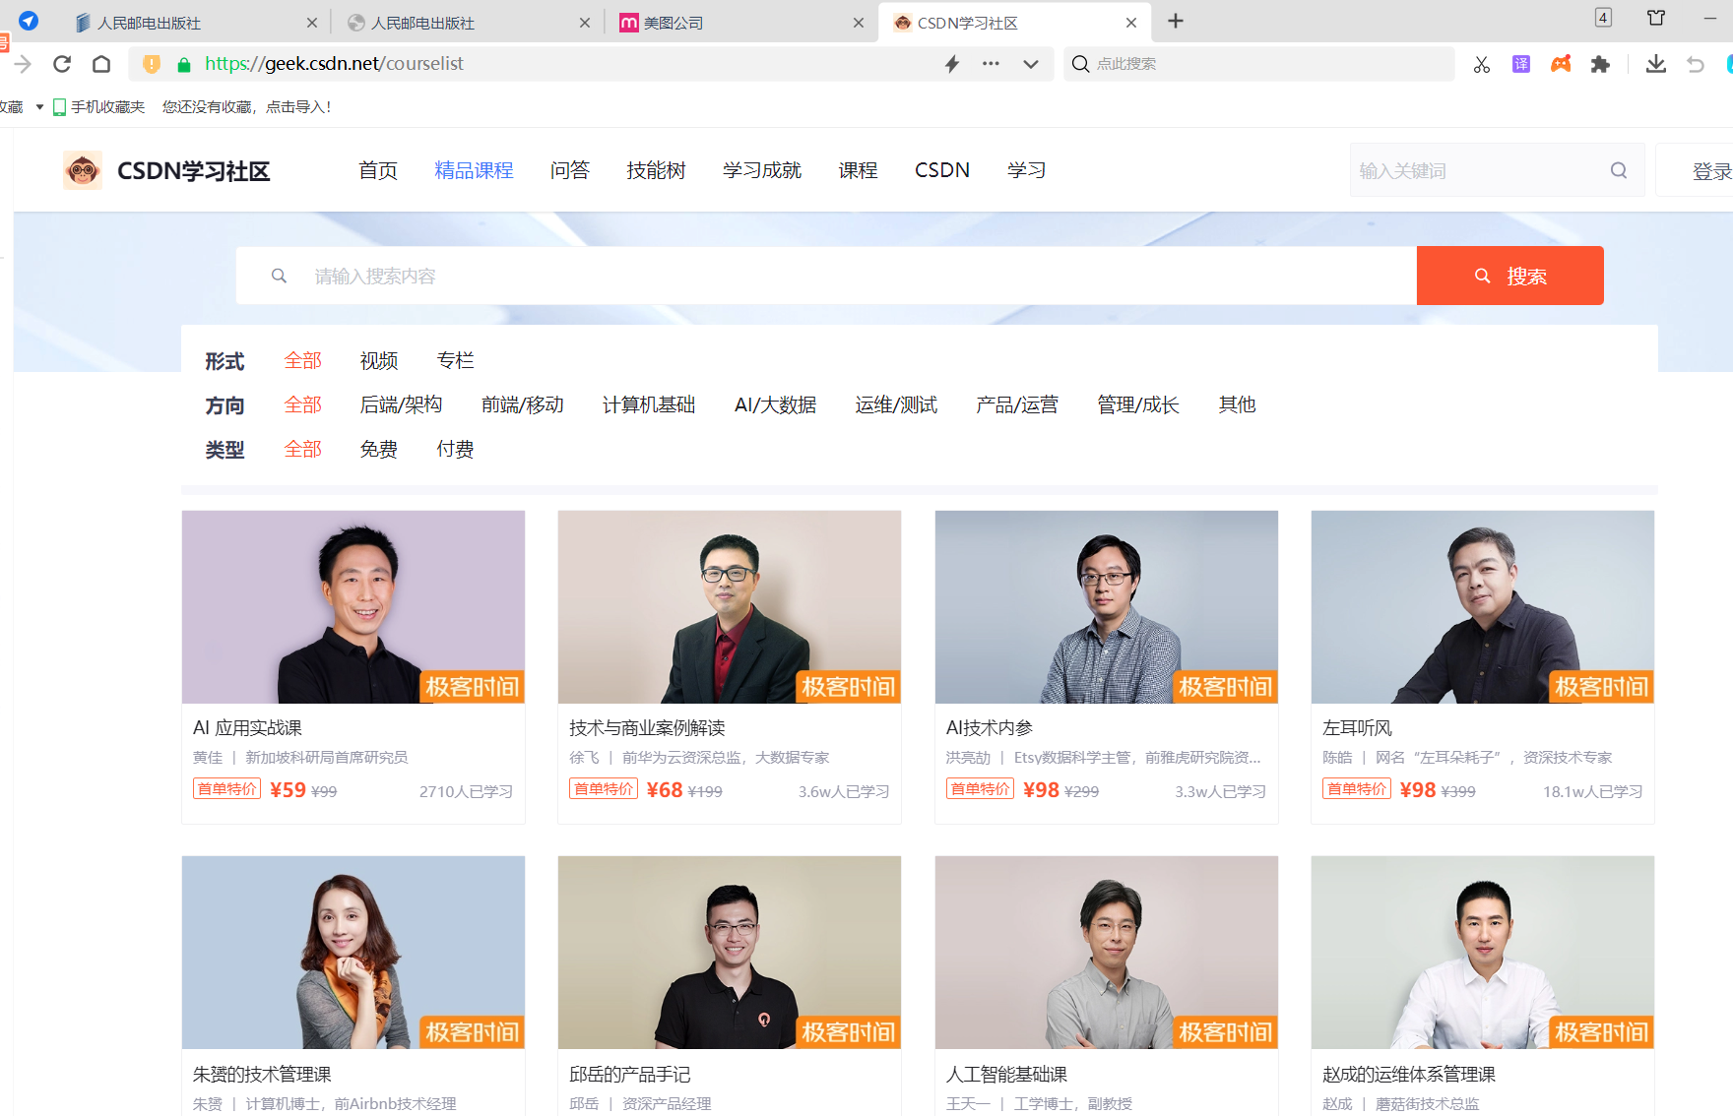Open 技能树 in site navigation
Screen dimensions: 1733x1116
656,170
